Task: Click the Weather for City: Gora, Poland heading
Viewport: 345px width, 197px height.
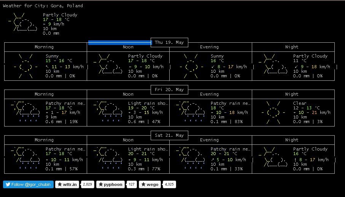Action: [x=43, y=6]
